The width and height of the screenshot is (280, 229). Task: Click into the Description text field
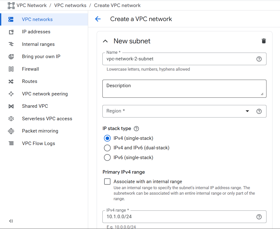[184, 89]
